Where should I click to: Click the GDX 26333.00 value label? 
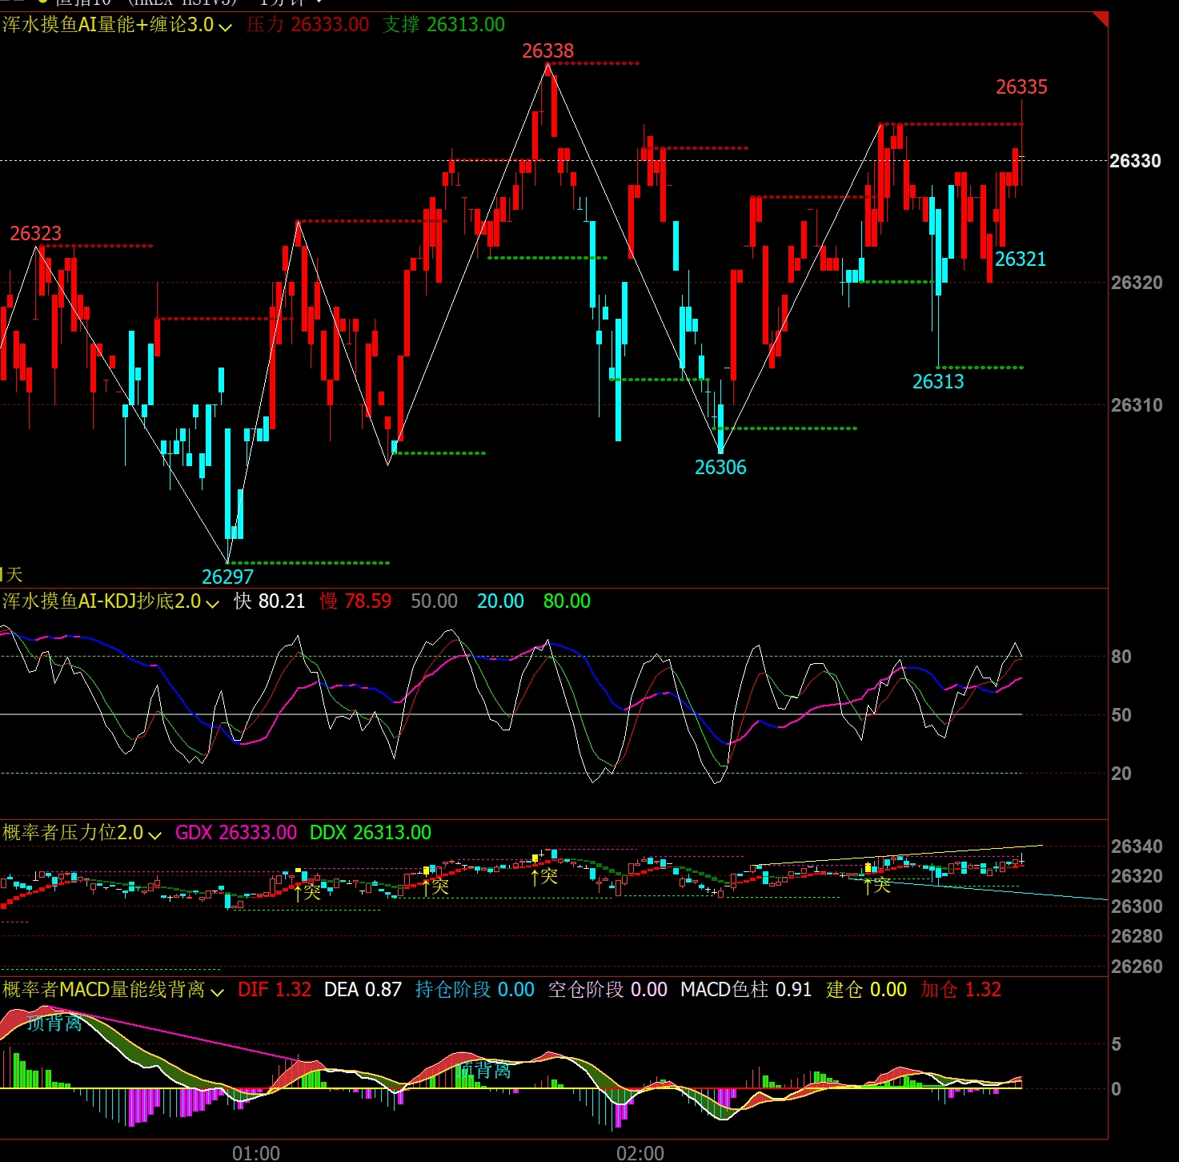pos(235,833)
